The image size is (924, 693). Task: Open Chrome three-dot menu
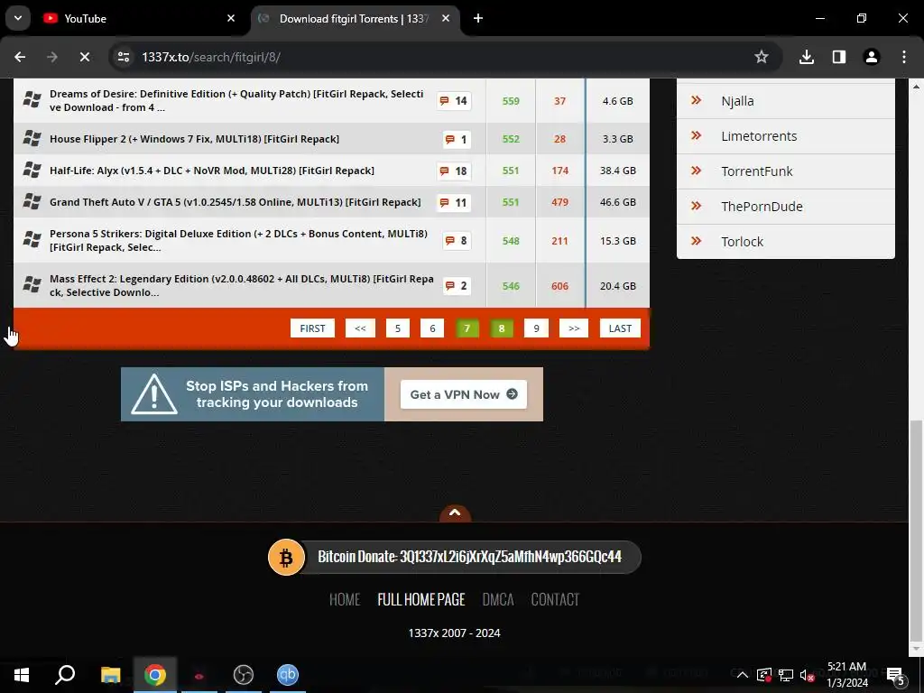[904, 57]
